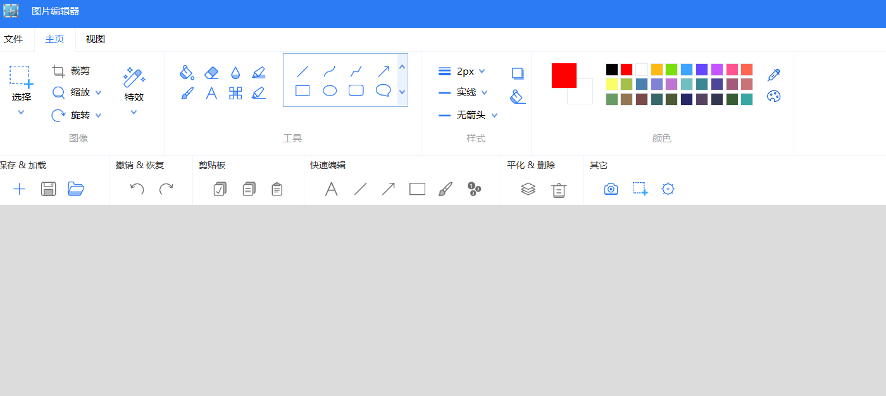Viewport: 886px width, 396px height.
Task: Click the shadow square style icon
Action: [518, 73]
